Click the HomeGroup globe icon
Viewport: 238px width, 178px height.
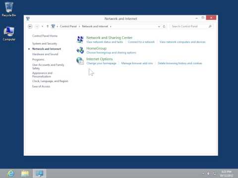pos(80,50)
